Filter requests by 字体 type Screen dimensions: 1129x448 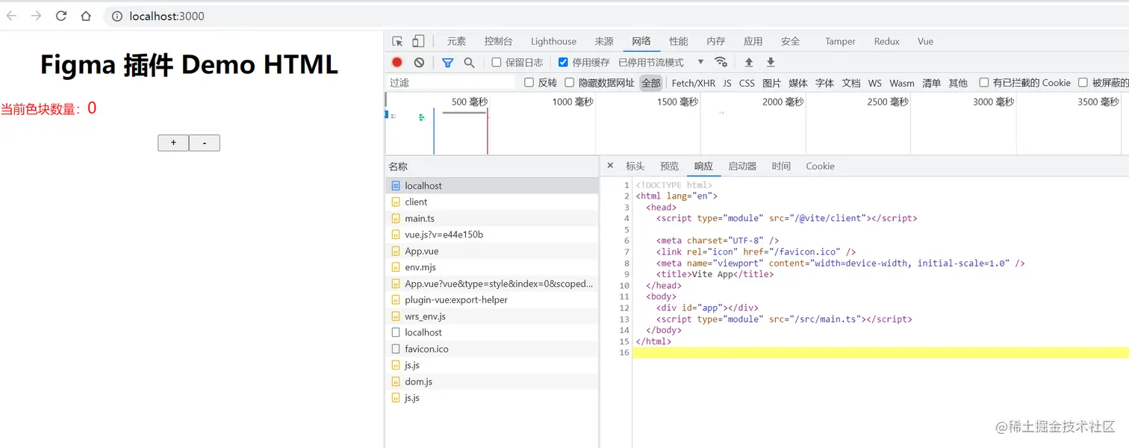[824, 83]
